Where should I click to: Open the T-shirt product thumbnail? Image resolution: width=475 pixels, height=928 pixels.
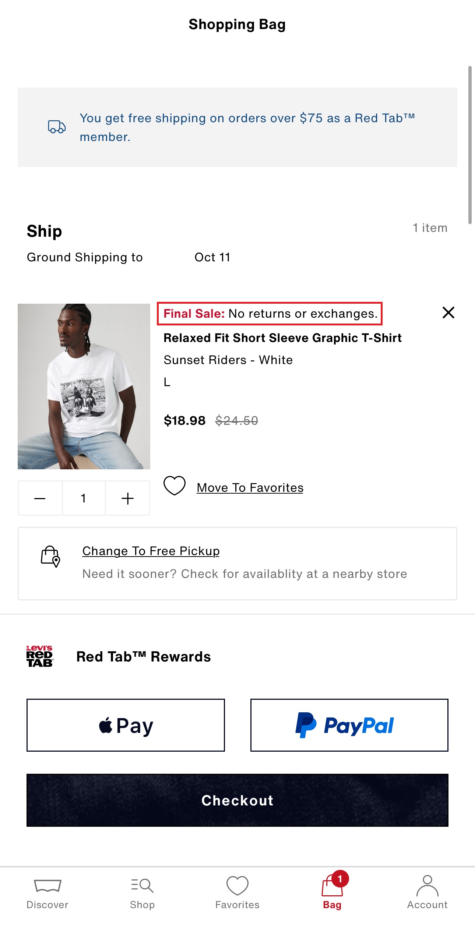[84, 386]
